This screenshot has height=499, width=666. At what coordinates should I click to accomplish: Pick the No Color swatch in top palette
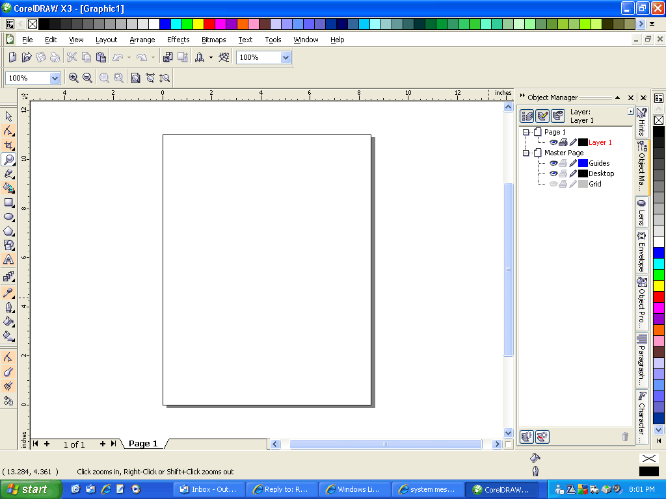click(33, 24)
